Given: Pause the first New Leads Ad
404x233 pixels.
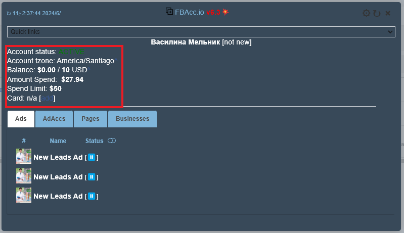Looking at the screenshot, I should point(92,157).
